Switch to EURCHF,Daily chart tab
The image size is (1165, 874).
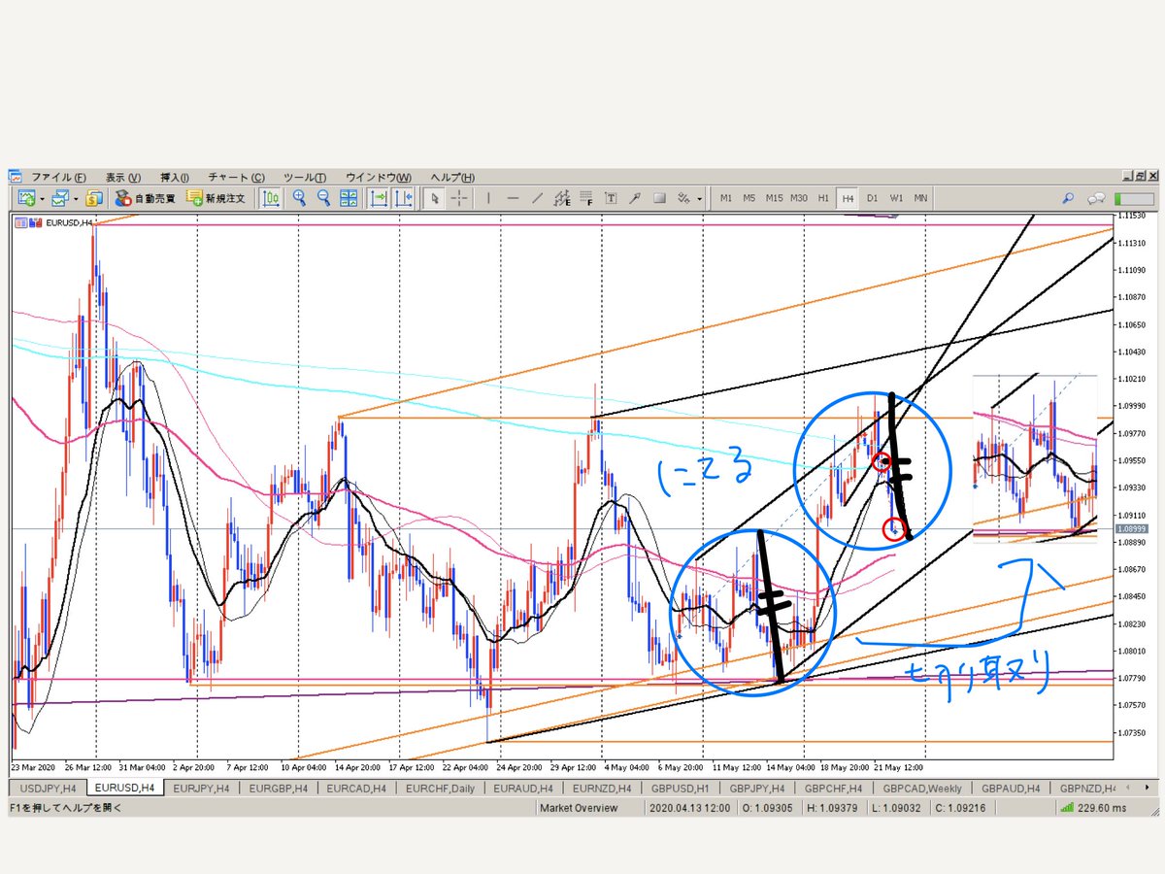(x=441, y=788)
